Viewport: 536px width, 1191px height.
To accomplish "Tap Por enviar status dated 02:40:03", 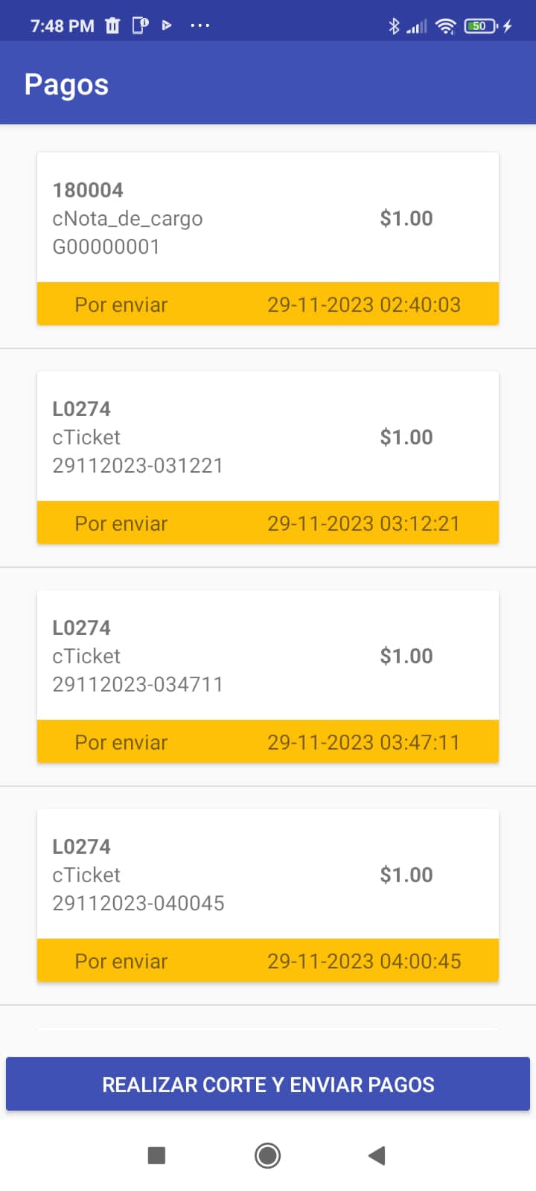I will 268,304.
